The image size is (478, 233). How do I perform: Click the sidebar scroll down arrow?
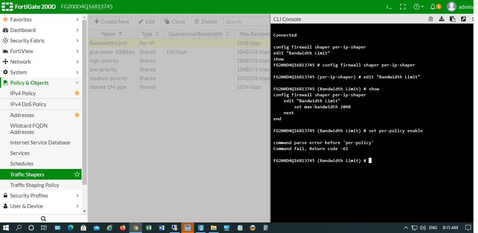[84, 211]
